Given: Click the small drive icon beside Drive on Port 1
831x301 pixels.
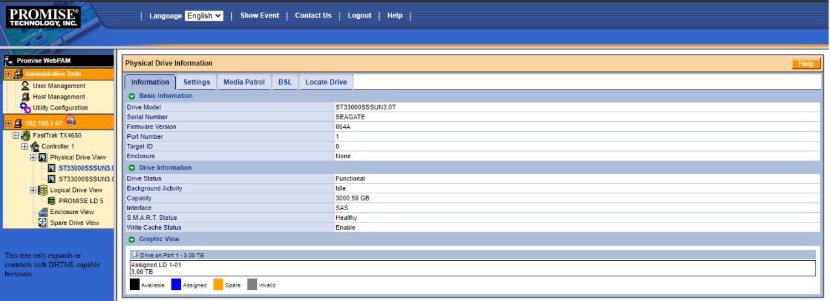Looking at the screenshot, I should click(135, 254).
